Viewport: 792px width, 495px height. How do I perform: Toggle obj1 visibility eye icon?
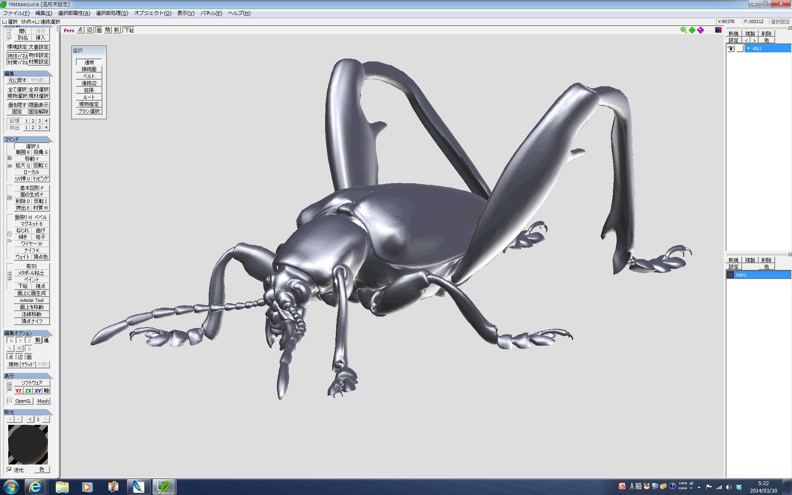click(731, 49)
